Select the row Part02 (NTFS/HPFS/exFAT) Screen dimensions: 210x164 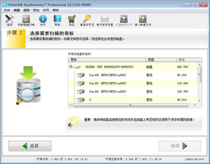[x=133, y=92]
